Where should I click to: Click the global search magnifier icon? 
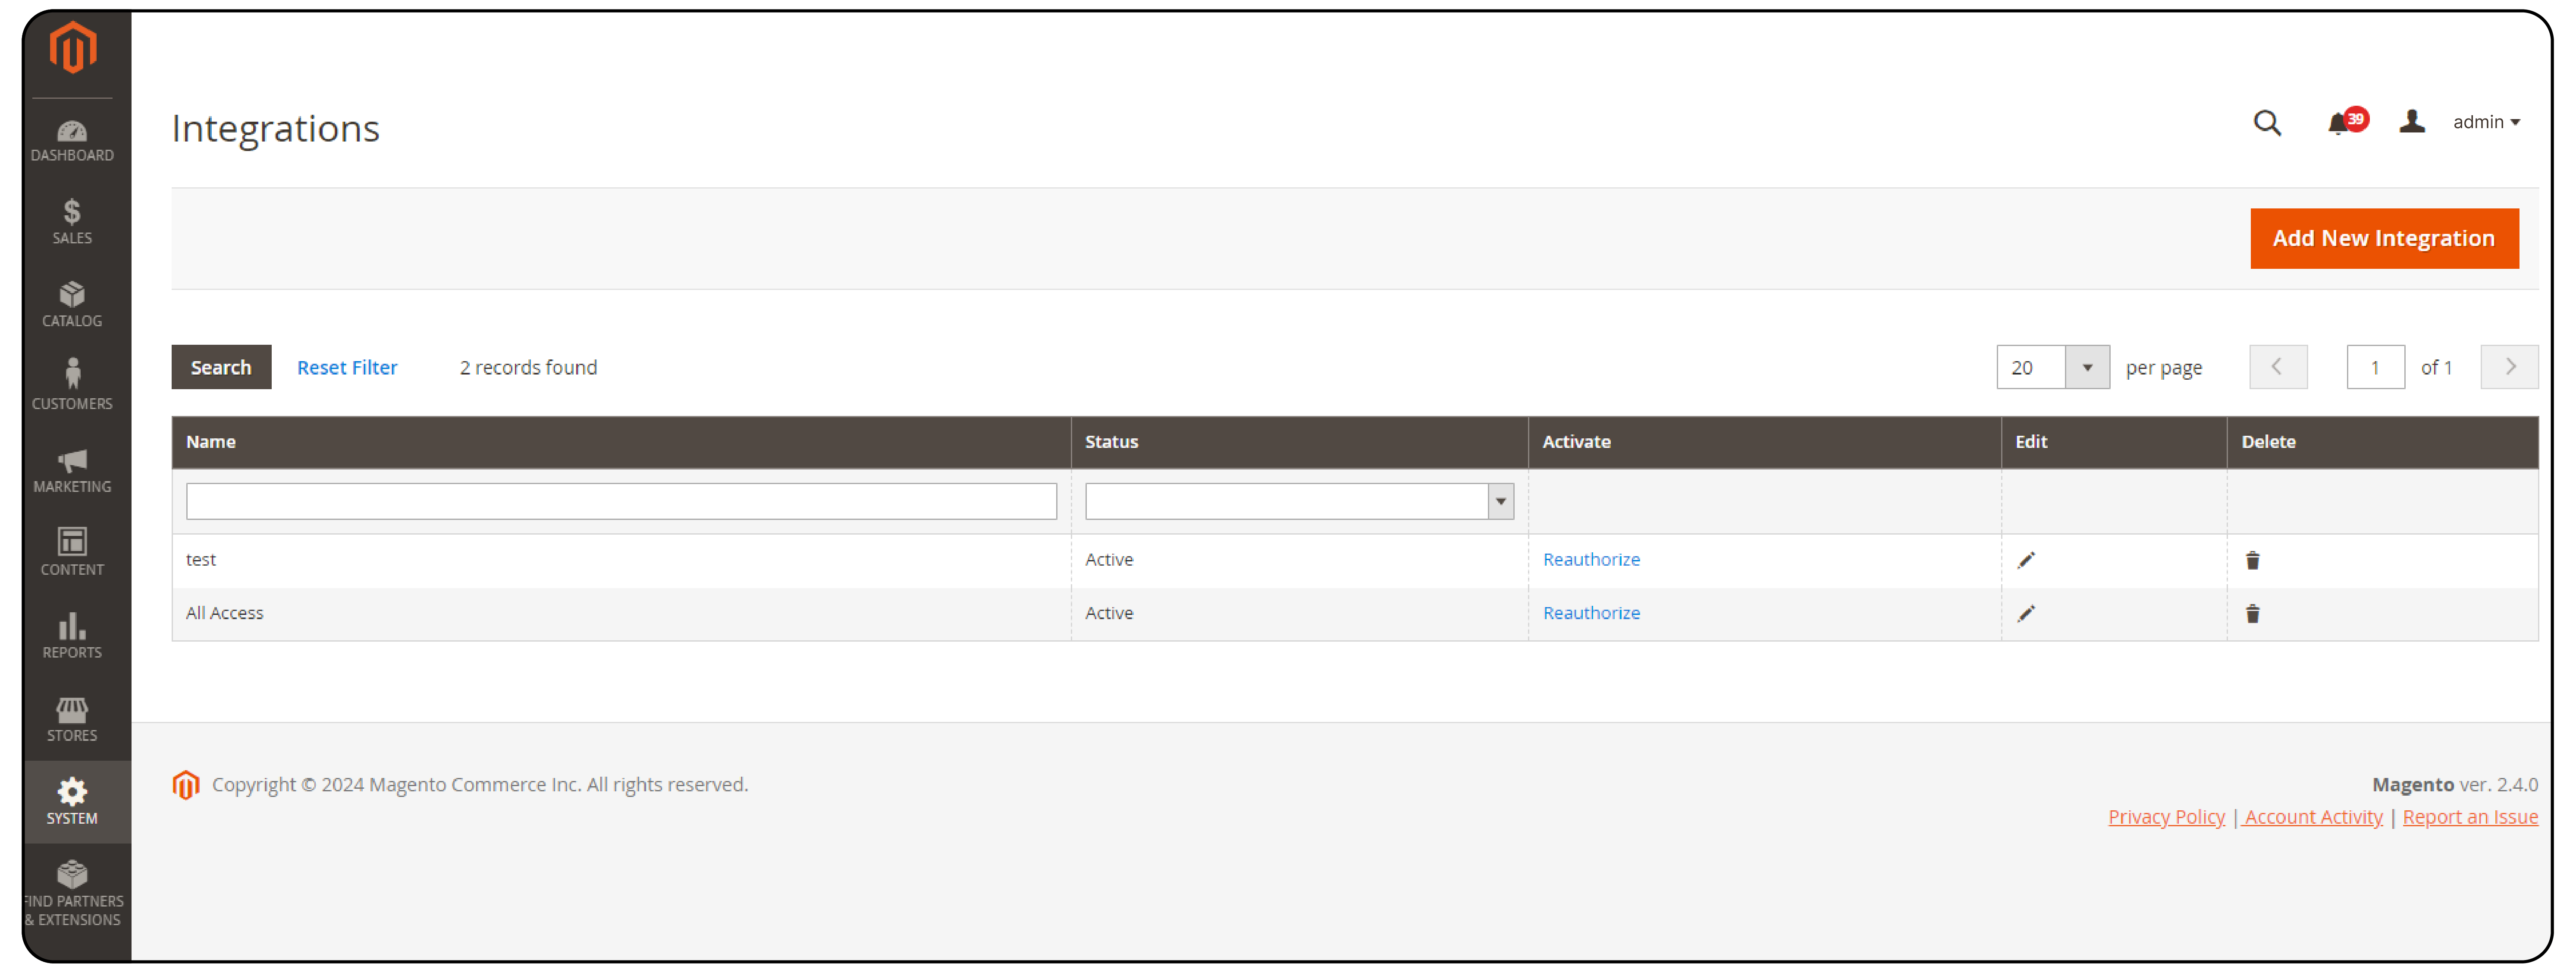point(2267,123)
